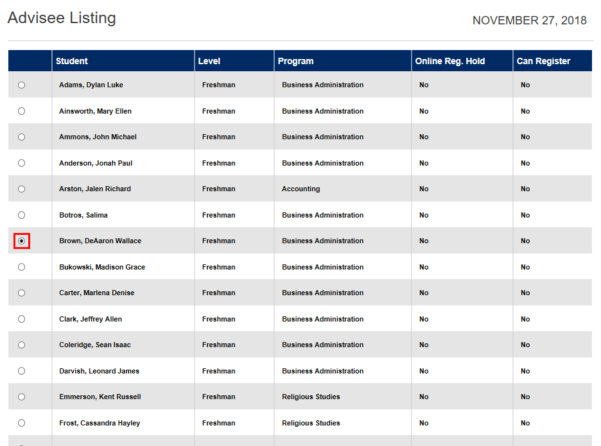Select the radio button for Frost, Cassandra Hayley
Image resolution: width=601 pixels, height=446 pixels.
(x=21, y=422)
